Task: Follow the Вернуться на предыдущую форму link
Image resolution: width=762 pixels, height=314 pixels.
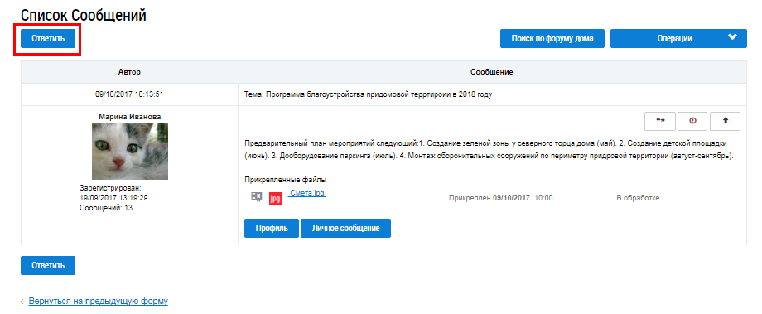Action: 99,301
